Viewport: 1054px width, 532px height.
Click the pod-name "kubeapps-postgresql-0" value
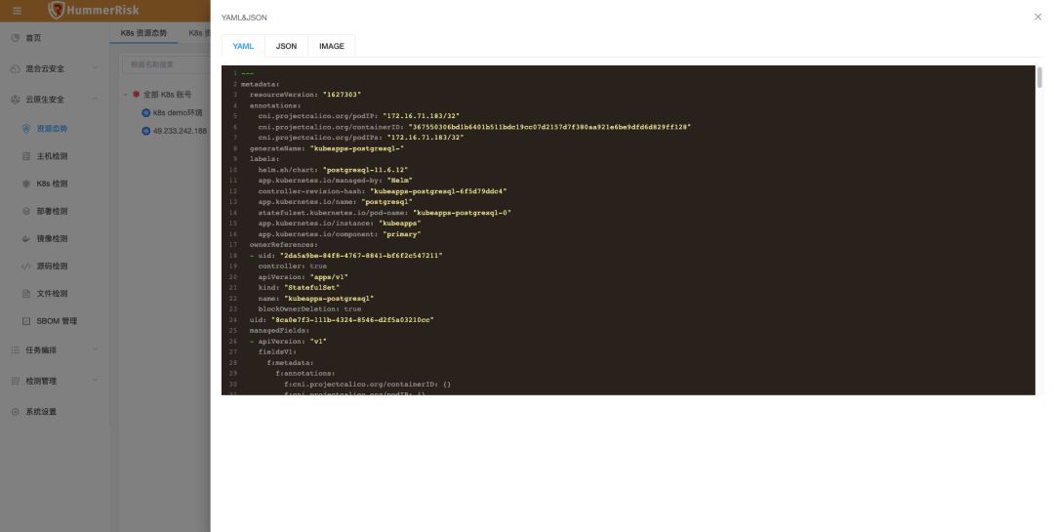tap(462, 213)
